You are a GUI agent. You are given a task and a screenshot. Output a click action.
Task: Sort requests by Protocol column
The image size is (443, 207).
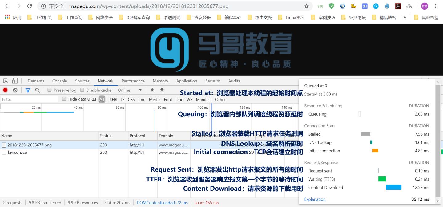(x=143, y=136)
